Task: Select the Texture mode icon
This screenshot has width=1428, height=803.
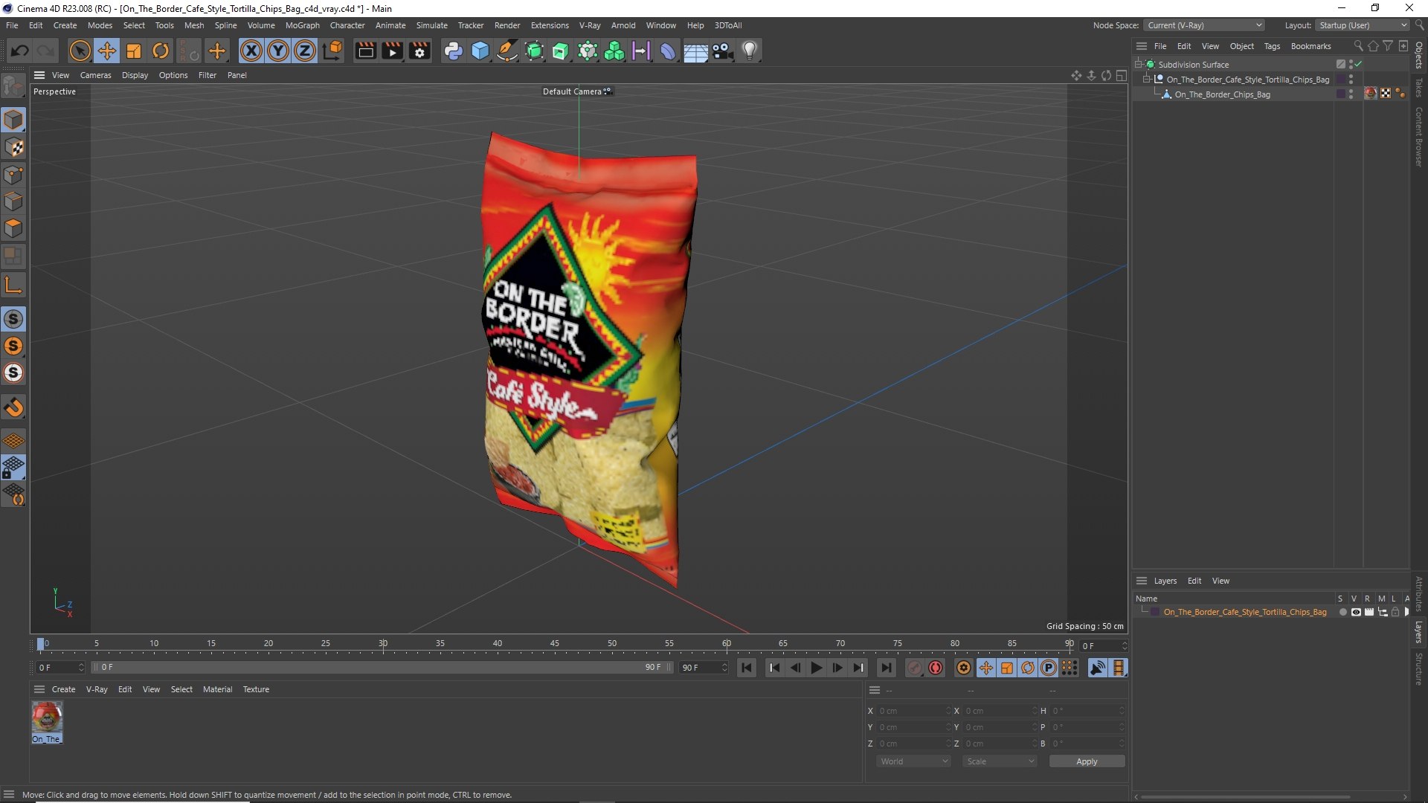Action: pyautogui.click(x=13, y=147)
